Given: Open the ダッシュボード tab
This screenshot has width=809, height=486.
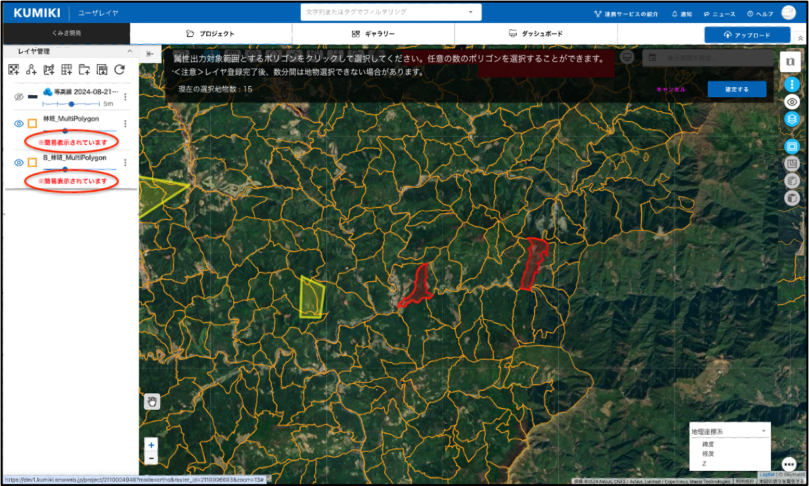Looking at the screenshot, I should click(535, 33).
